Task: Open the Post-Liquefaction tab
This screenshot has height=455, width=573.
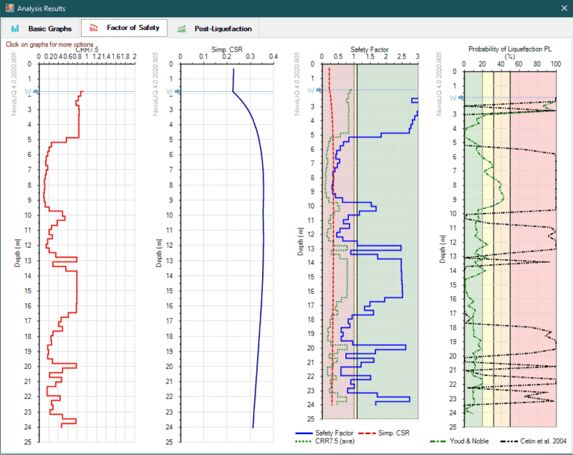Action: pos(214,29)
